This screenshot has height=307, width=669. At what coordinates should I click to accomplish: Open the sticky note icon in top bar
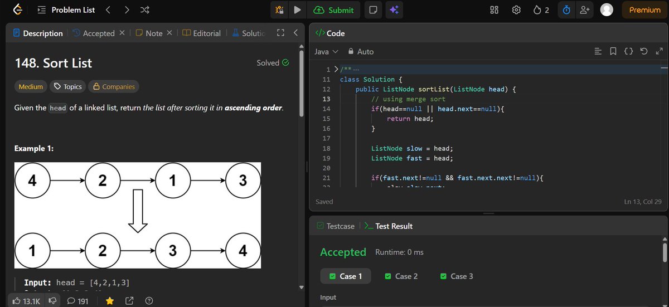pyautogui.click(x=373, y=10)
